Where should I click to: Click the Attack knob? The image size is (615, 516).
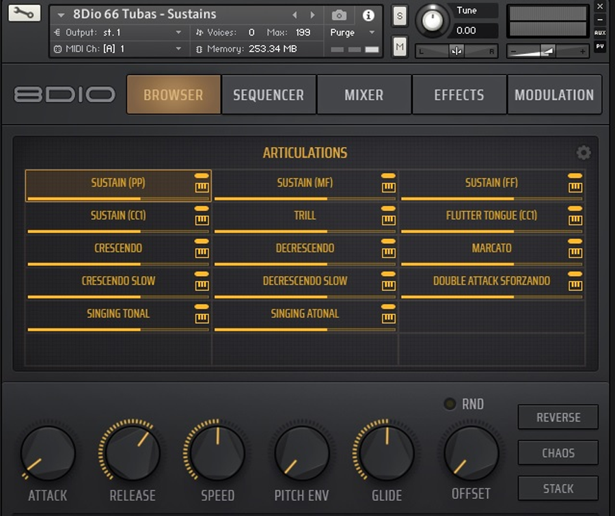coord(48,453)
